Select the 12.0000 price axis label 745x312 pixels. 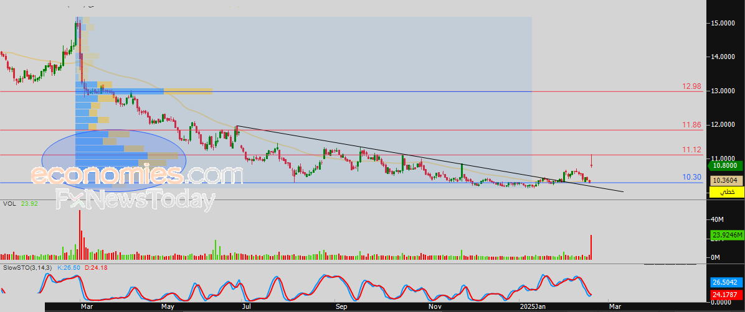pos(723,125)
